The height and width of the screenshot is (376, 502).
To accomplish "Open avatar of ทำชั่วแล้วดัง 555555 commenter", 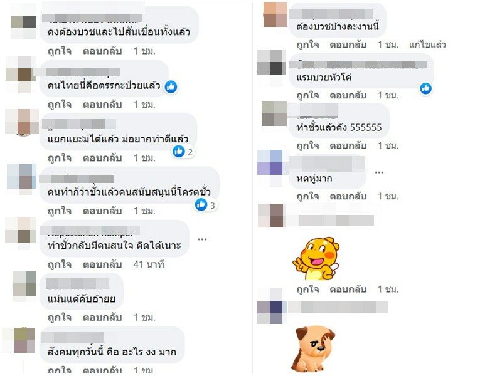I will point(274,113).
